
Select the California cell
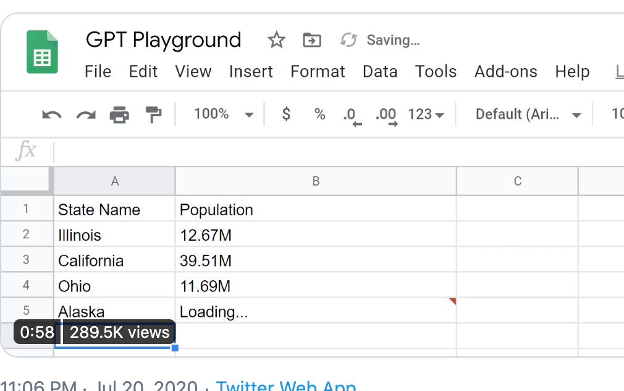click(x=115, y=260)
